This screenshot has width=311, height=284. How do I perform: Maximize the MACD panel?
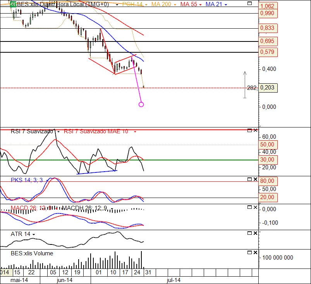(250, 207)
